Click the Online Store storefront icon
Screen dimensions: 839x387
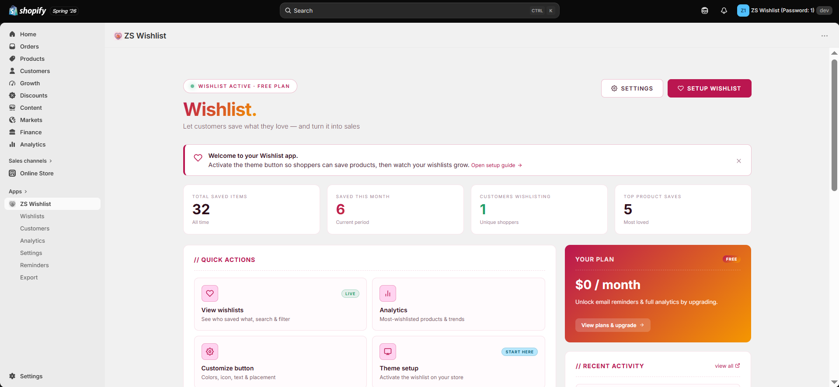point(12,173)
